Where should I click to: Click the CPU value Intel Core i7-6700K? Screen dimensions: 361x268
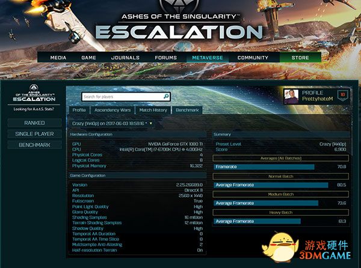pos(161,150)
